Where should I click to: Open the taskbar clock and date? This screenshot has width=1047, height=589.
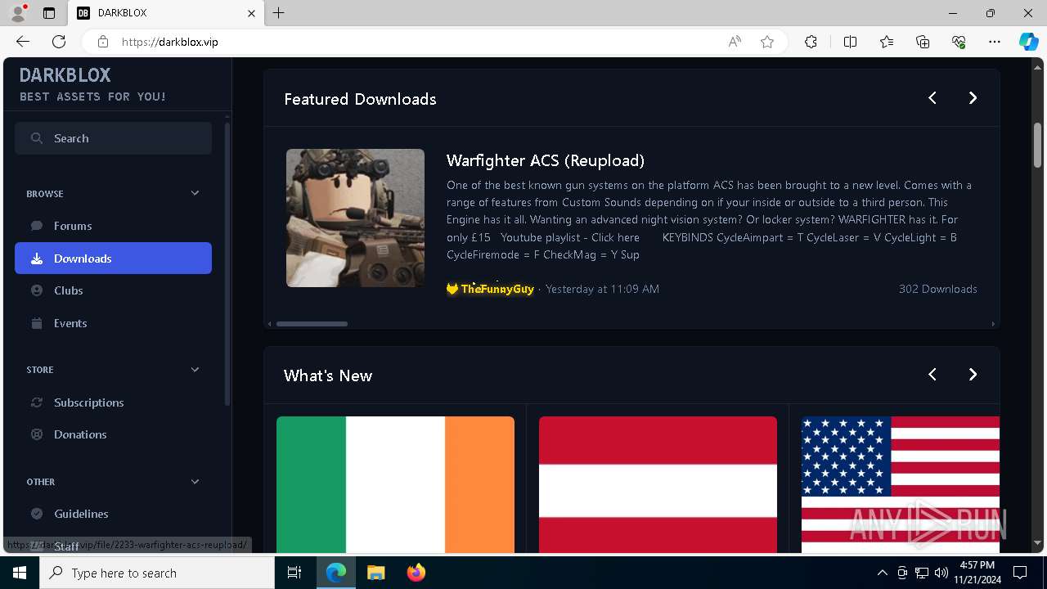tap(977, 573)
